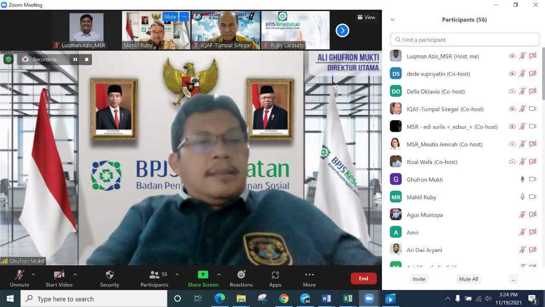This screenshot has height=307, width=545.
Task: Open the three-dot menu on Mahlil Ruby thumbnail
Action: [184, 17]
